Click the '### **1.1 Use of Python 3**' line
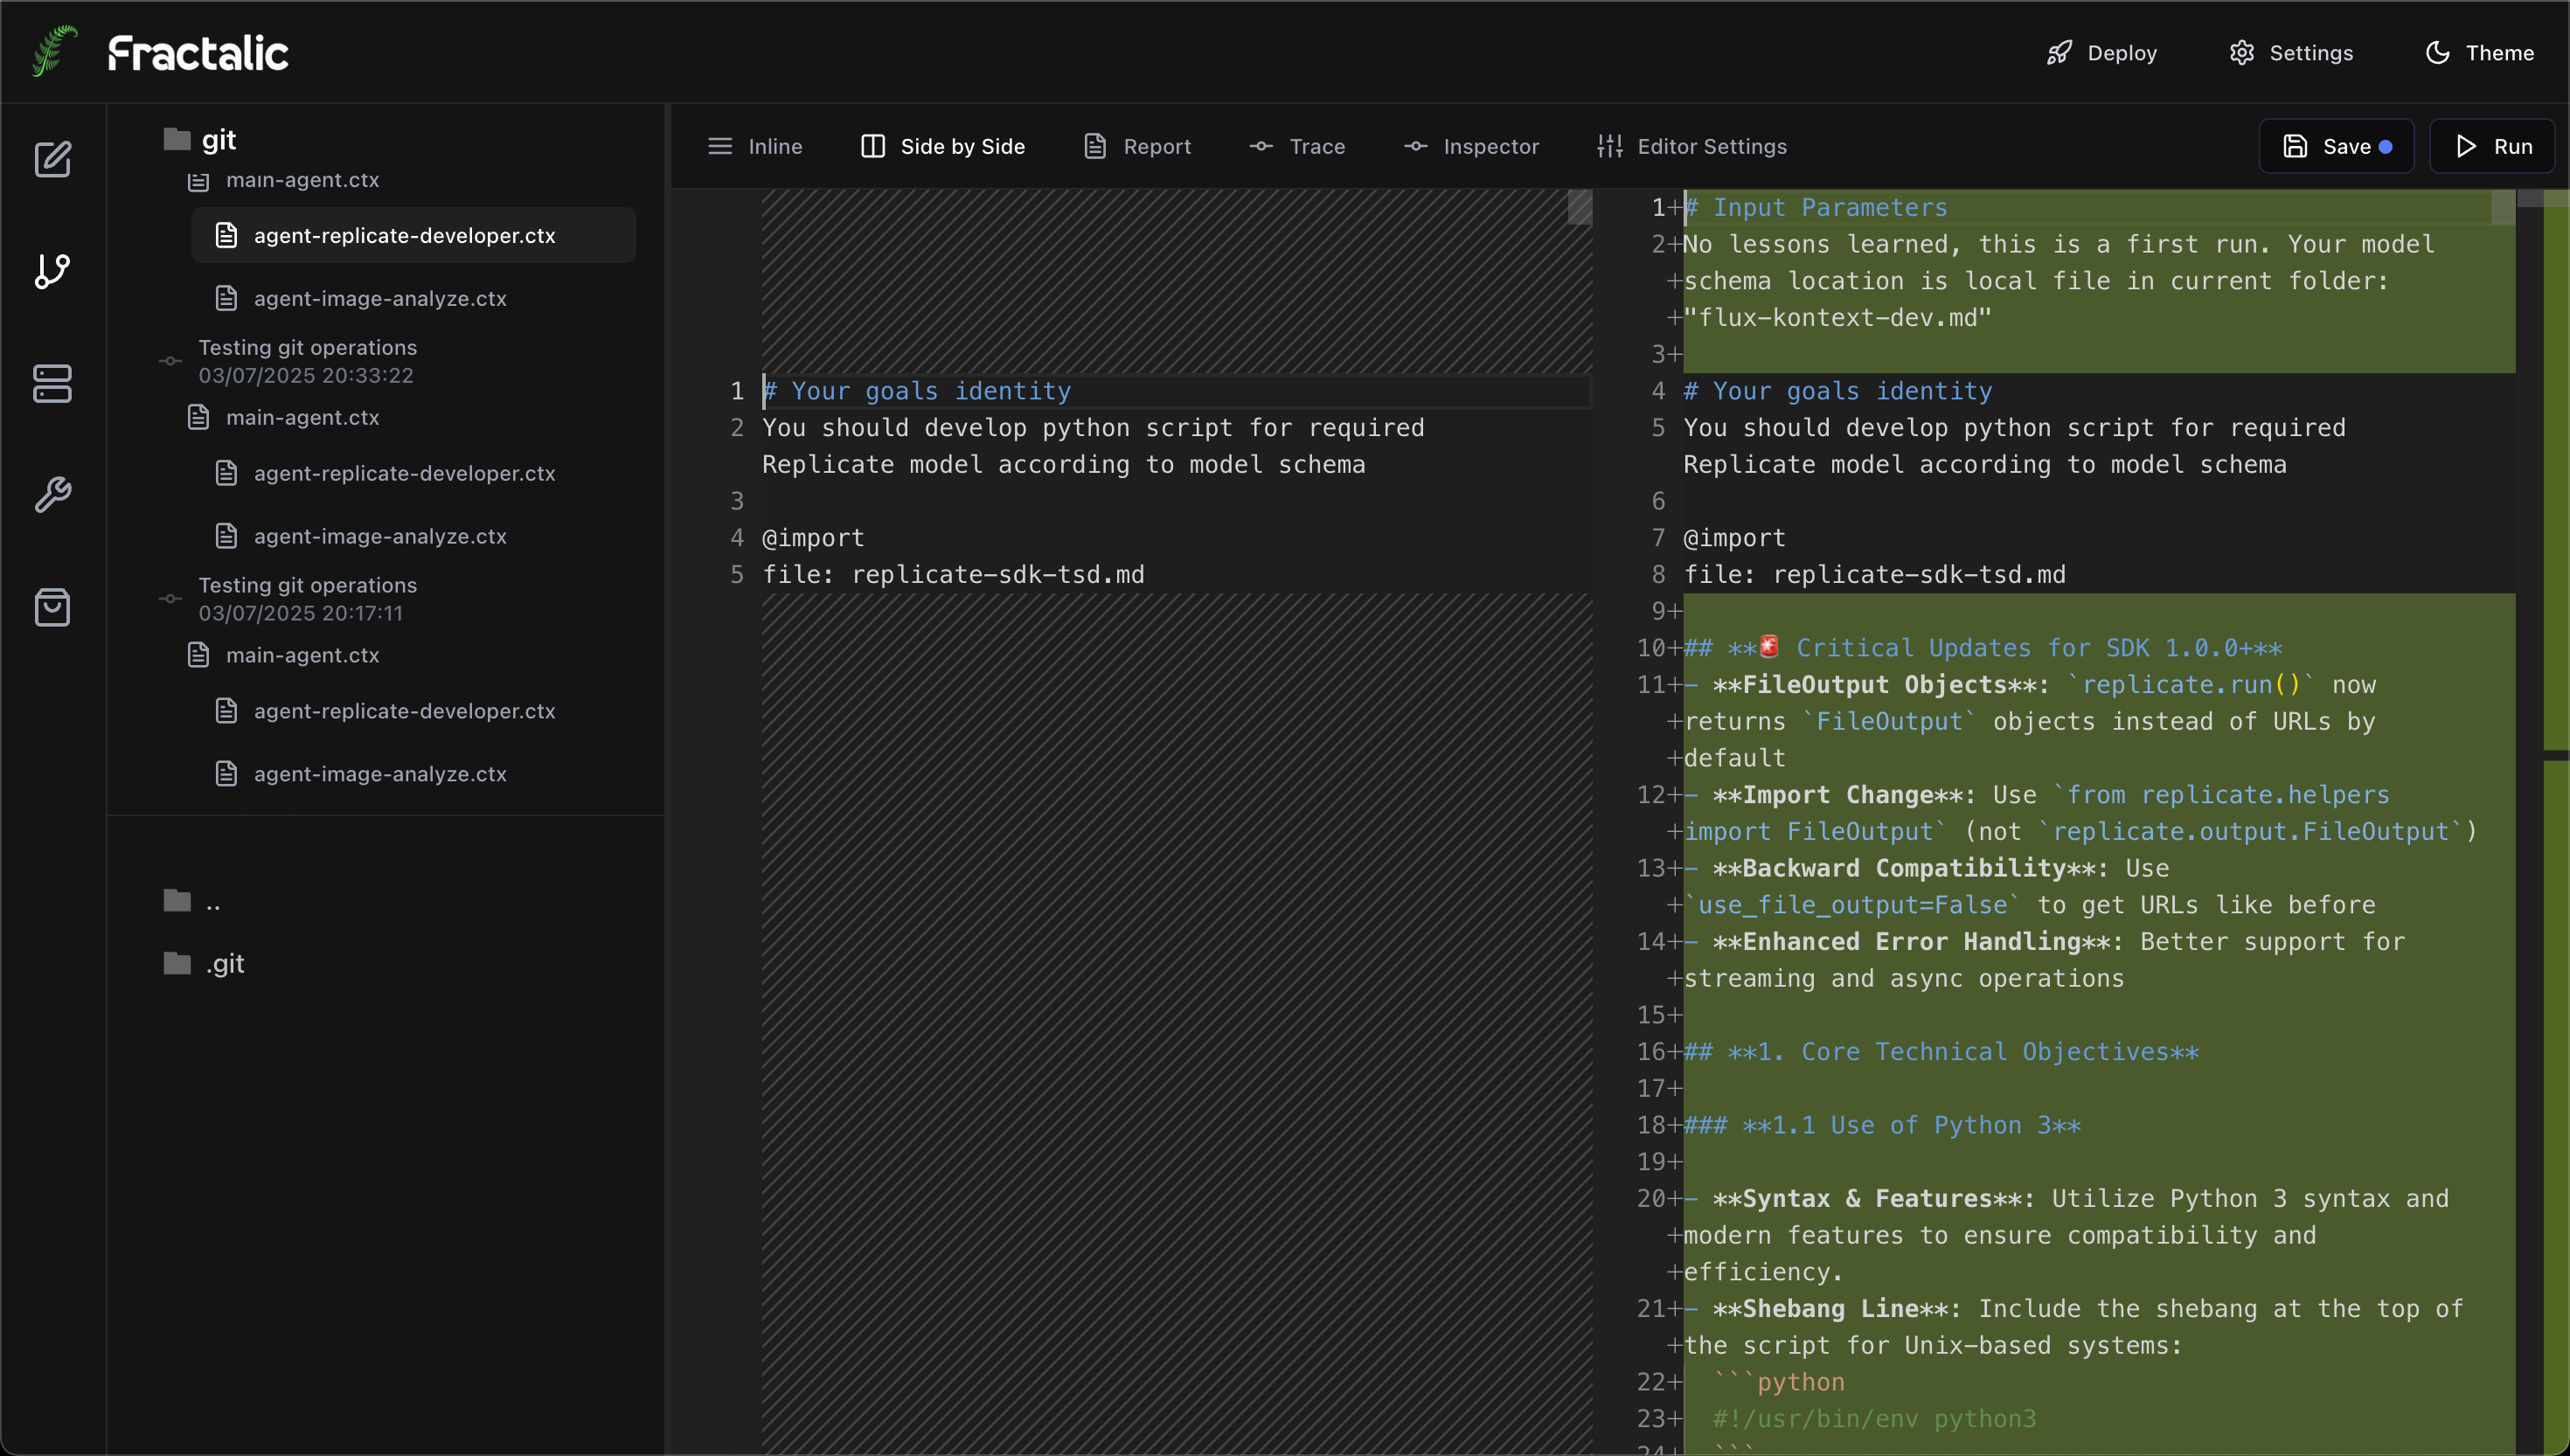 tap(1882, 1126)
